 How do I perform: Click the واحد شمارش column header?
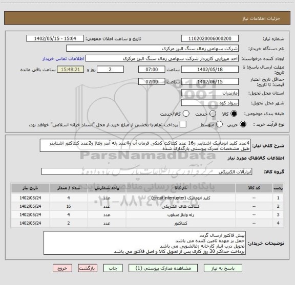click(x=107, y=188)
